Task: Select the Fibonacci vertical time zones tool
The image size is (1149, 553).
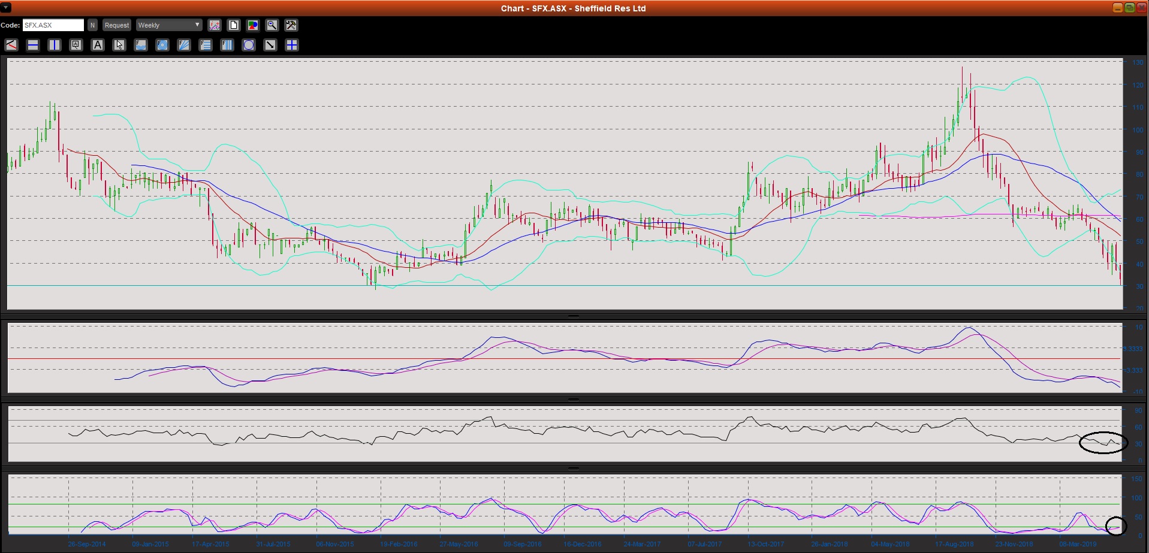Action: [x=227, y=45]
